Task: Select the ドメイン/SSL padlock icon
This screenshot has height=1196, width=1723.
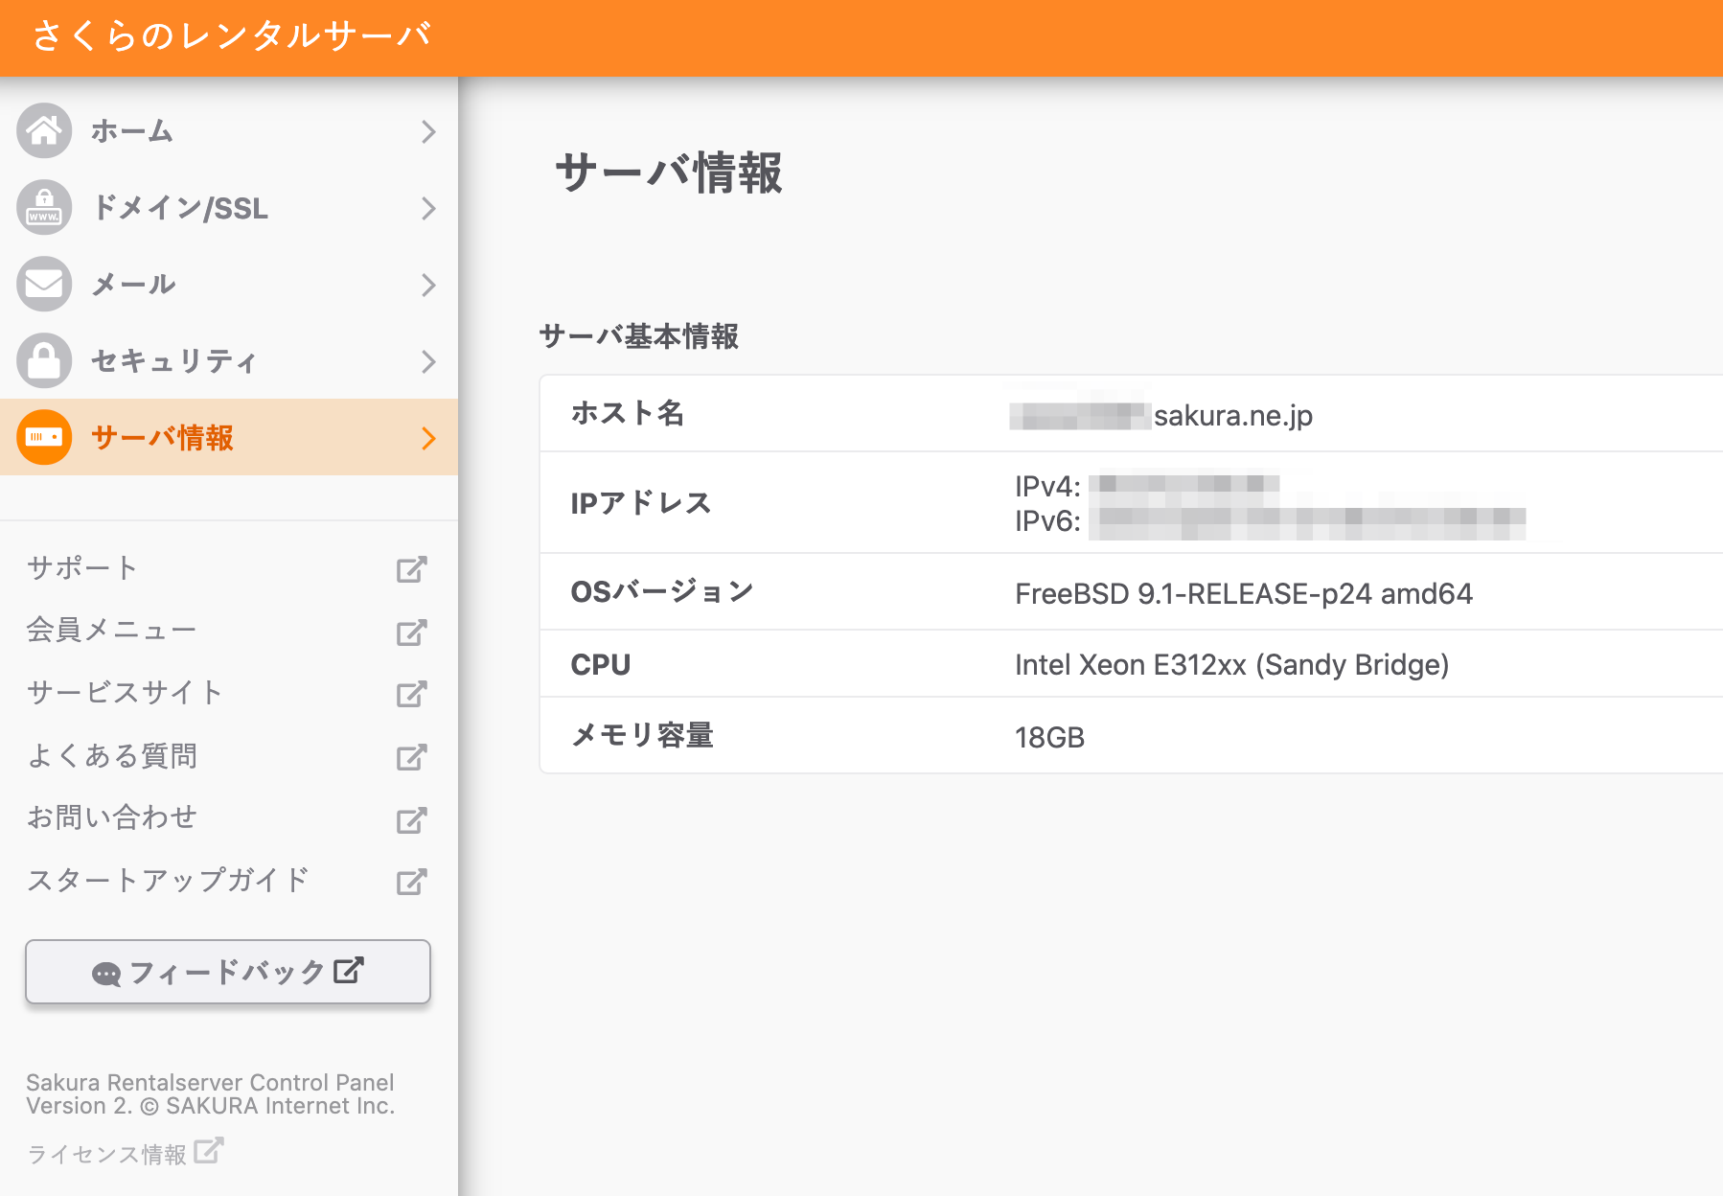Action: [x=43, y=208]
